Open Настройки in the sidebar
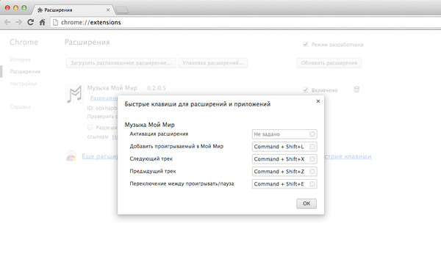The image size is (441, 270). pos(24,84)
